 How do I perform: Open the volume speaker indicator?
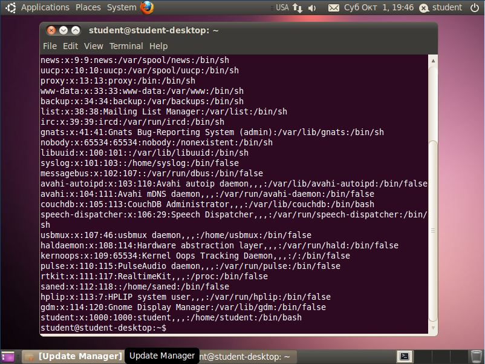[312, 8]
